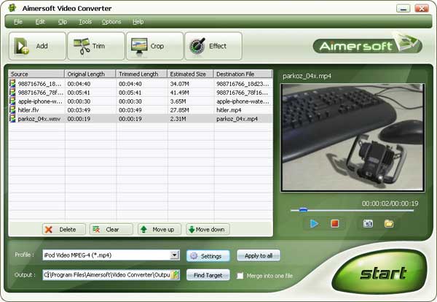This screenshot has height=302, width=437.
Task: Click trimmed length 00:03:49
Action: [x=130, y=110]
